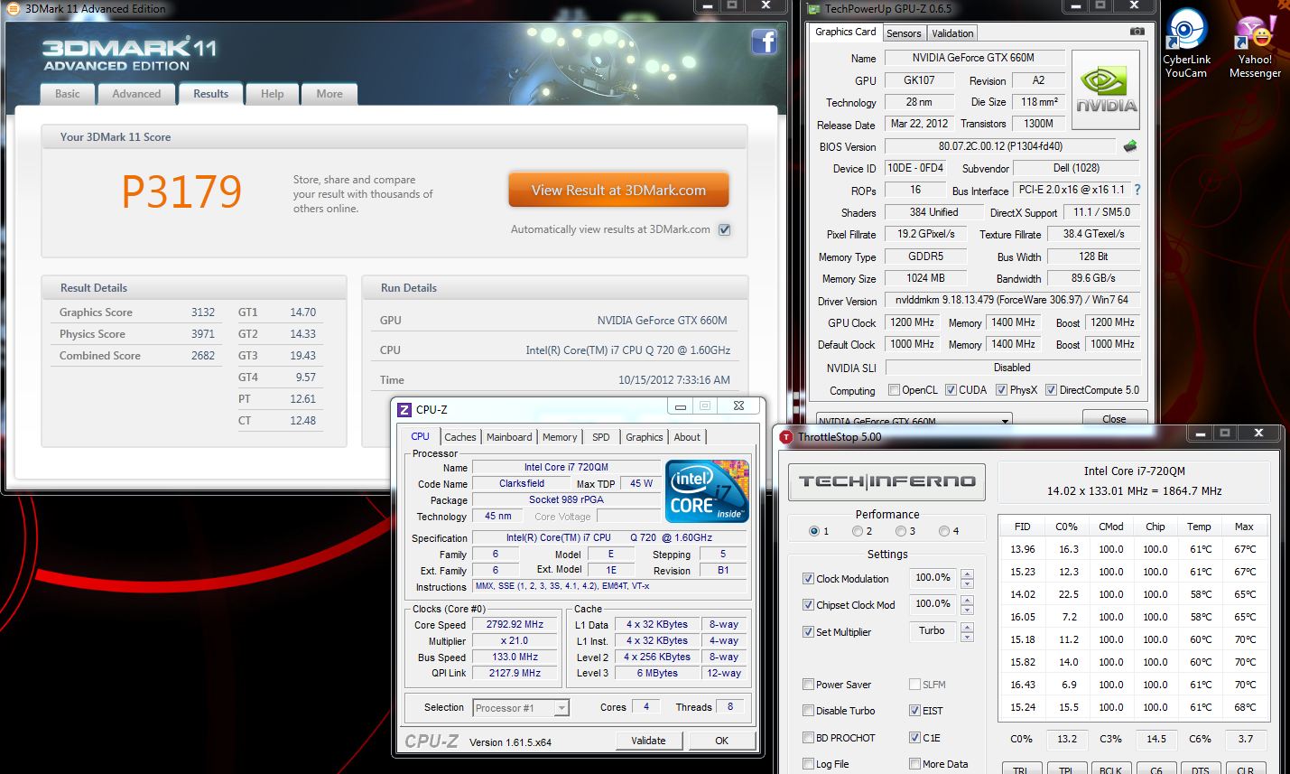Click View Result at 3DMark.com button
The width and height of the screenshot is (1290, 774).
618,191
